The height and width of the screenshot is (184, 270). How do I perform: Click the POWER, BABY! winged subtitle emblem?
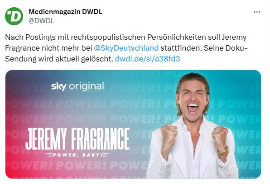click(x=77, y=155)
